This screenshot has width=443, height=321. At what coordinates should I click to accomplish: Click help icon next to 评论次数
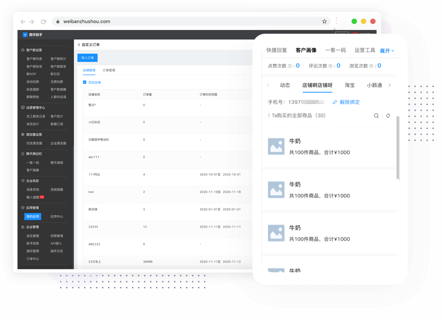click(330, 66)
